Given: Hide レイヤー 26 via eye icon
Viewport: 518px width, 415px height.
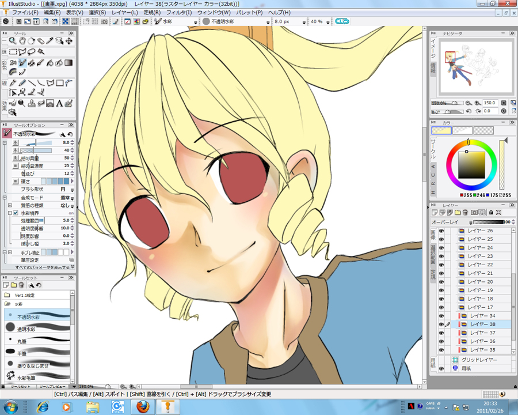Looking at the screenshot, I should pyautogui.click(x=441, y=231).
